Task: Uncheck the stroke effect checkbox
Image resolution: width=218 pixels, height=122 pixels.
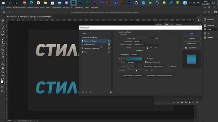Action: (82, 41)
